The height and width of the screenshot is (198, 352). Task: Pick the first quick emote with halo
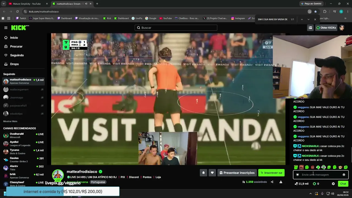(x=296, y=167)
